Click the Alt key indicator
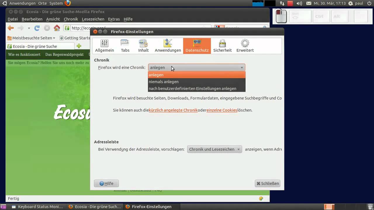Image resolution: width=374 pixels, height=210 pixels. pyautogui.click(x=340, y=16)
